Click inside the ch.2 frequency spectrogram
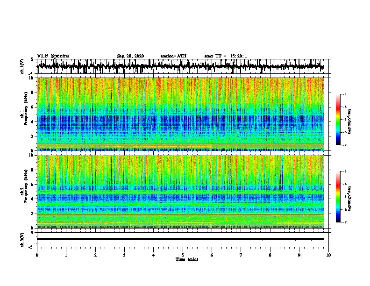This screenshot has width=370, height=286. pos(180,192)
